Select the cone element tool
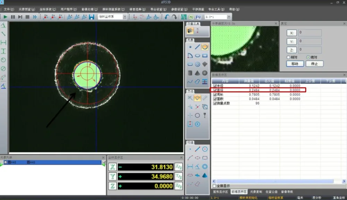The width and height of the screenshot is (347, 200). tap(197, 73)
